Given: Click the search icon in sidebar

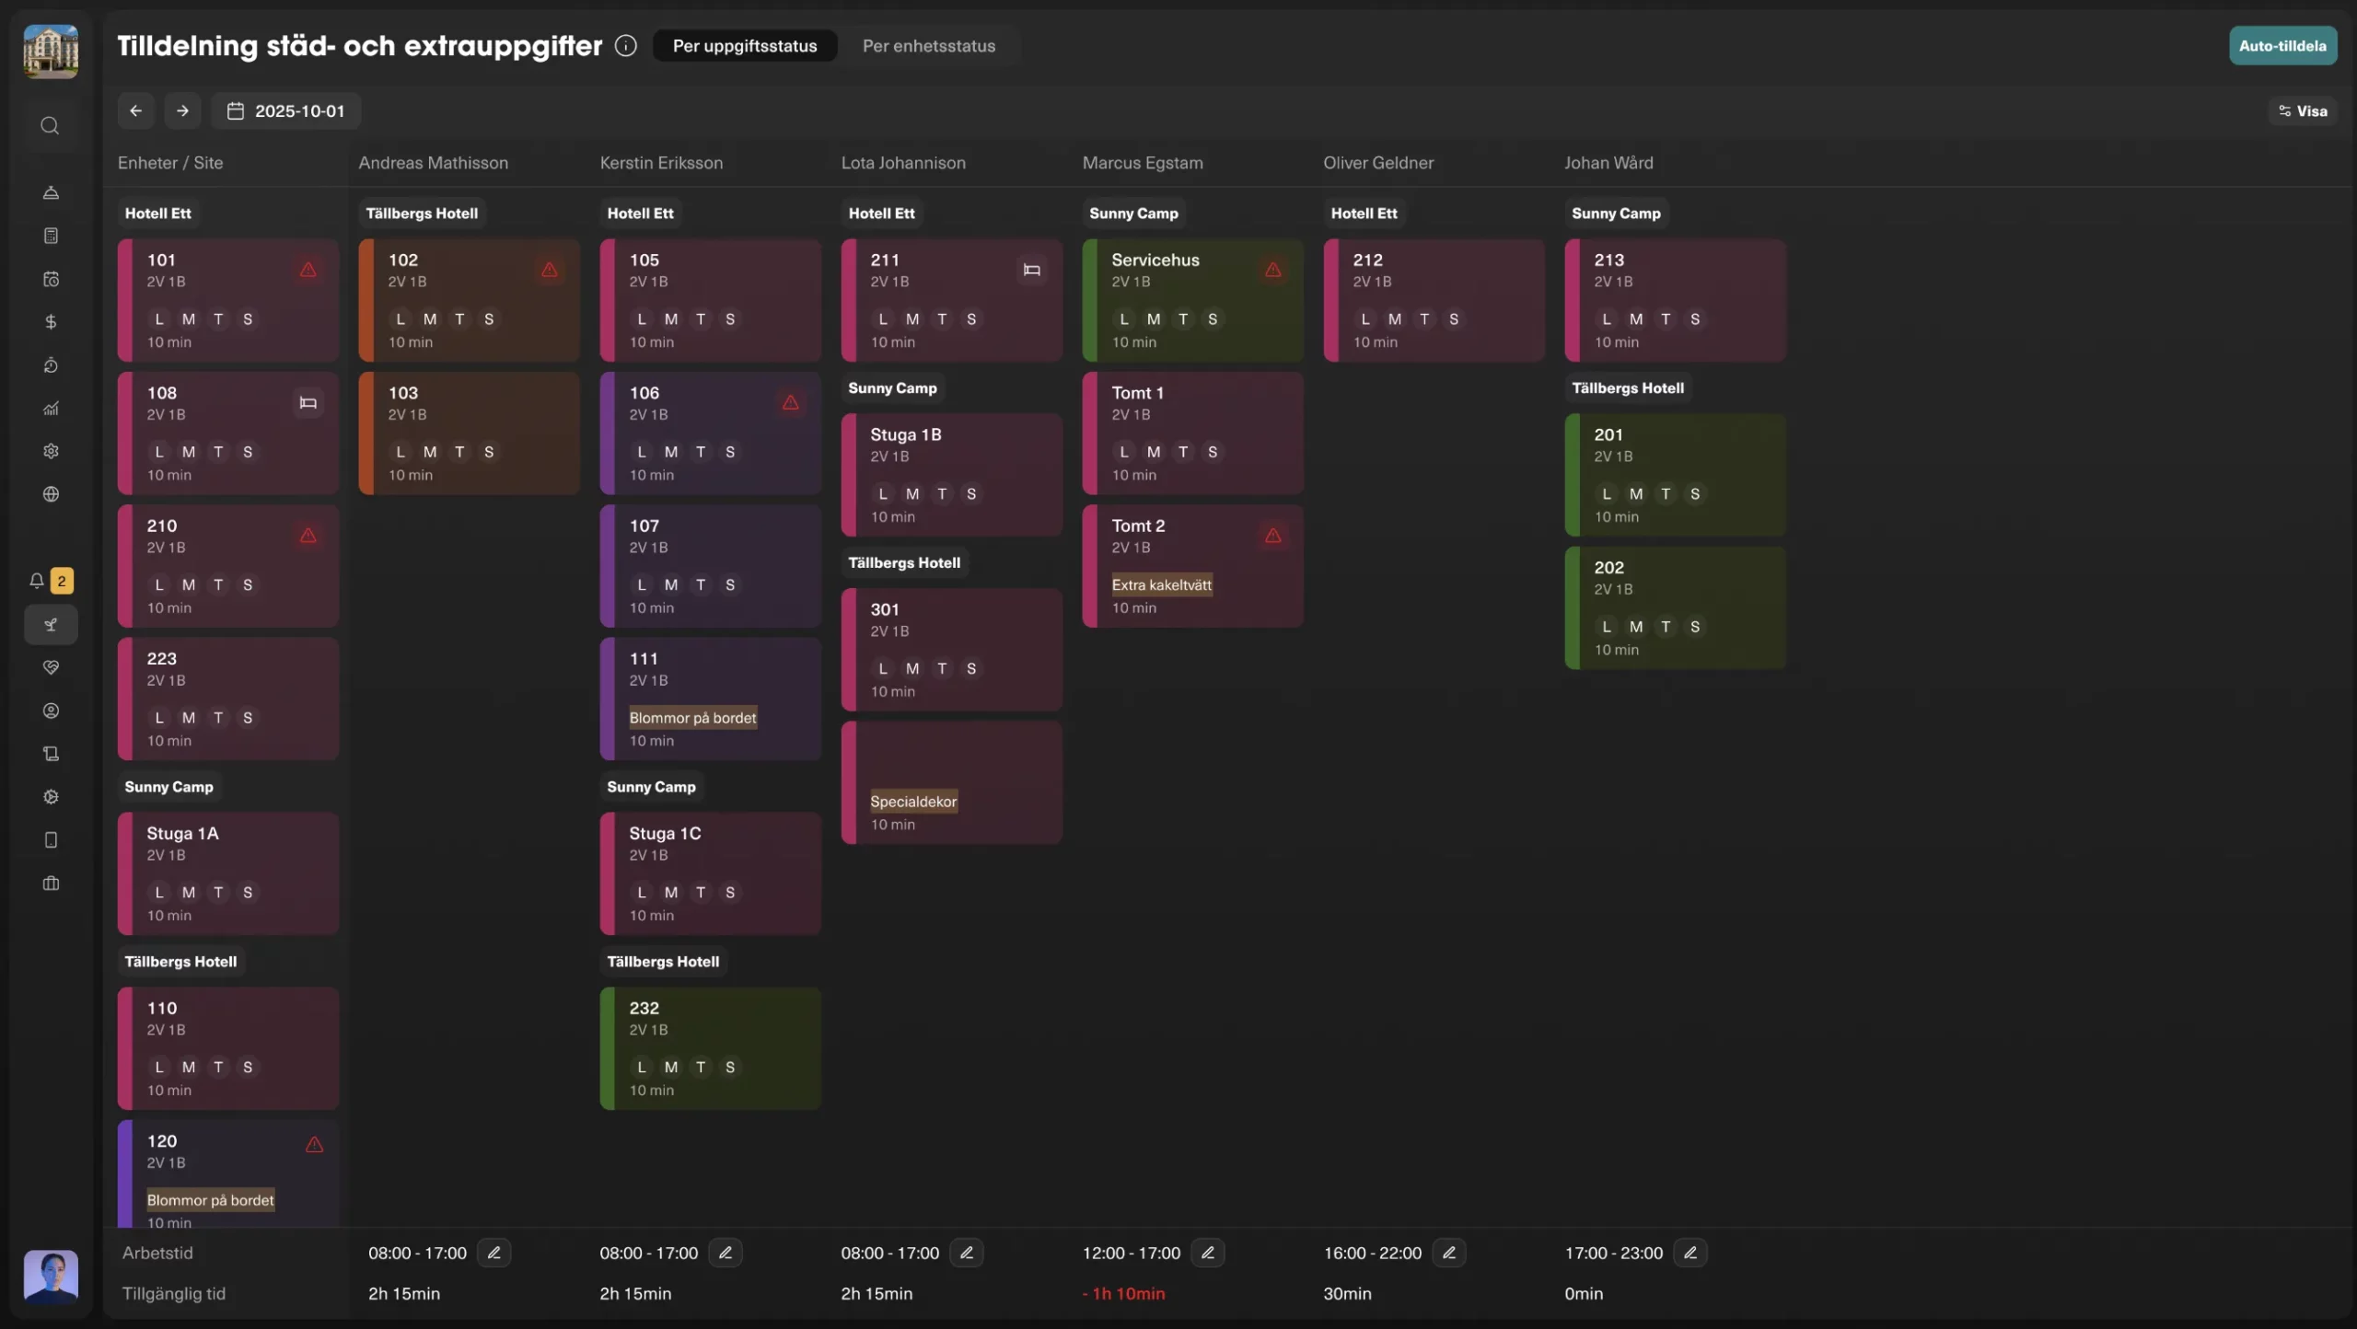Looking at the screenshot, I should pyautogui.click(x=51, y=125).
